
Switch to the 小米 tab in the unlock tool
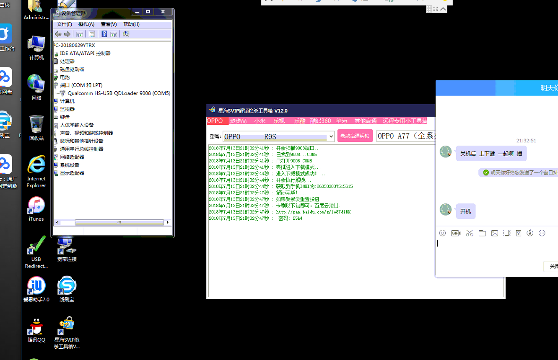click(x=260, y=121)
